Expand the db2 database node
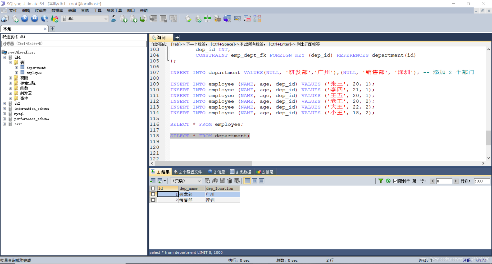The width and height of the screenshot is (492, 264). (4, 103)
